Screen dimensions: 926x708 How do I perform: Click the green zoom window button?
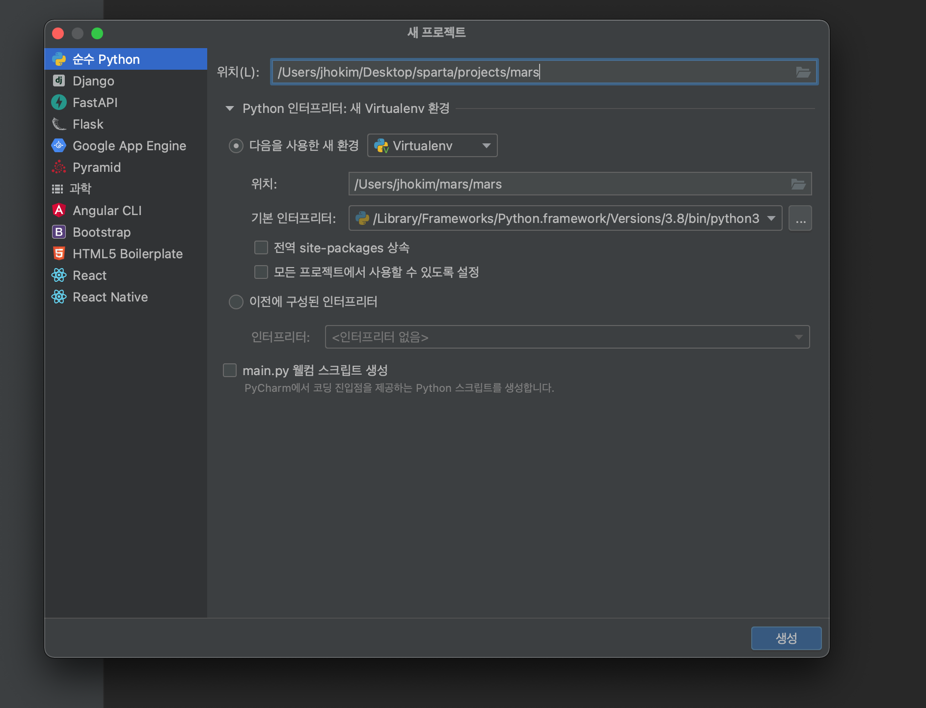97,33
